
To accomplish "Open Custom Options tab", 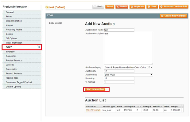I will pos(22,87).
